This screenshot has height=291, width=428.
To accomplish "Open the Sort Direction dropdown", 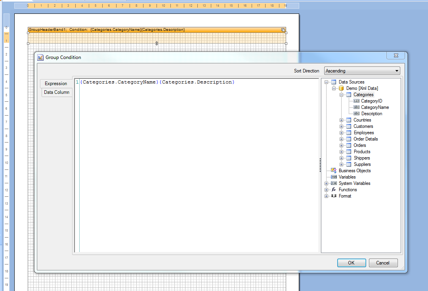I will [x=362, y=71].
